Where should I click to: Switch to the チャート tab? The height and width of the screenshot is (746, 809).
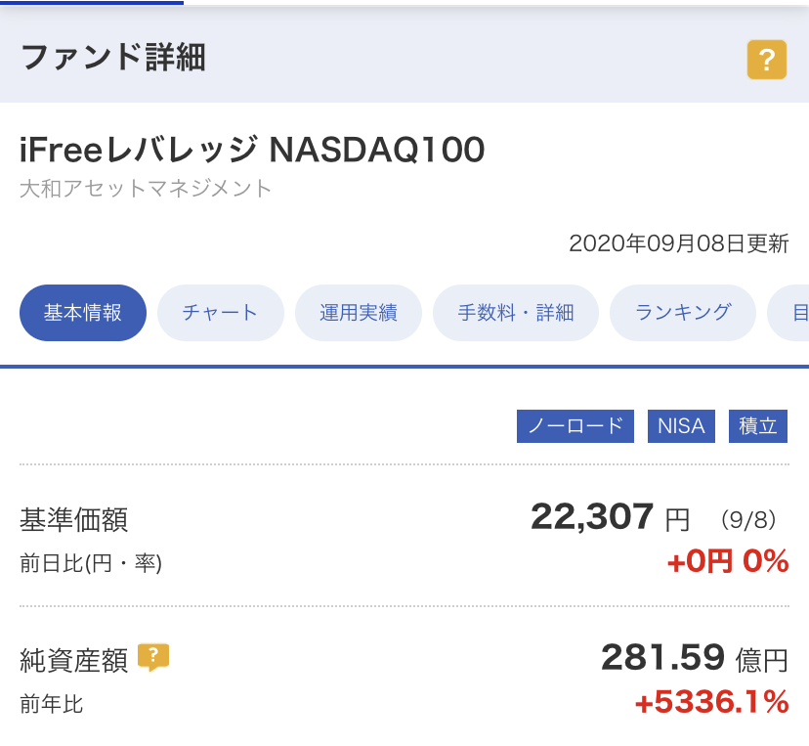(220, 312)
